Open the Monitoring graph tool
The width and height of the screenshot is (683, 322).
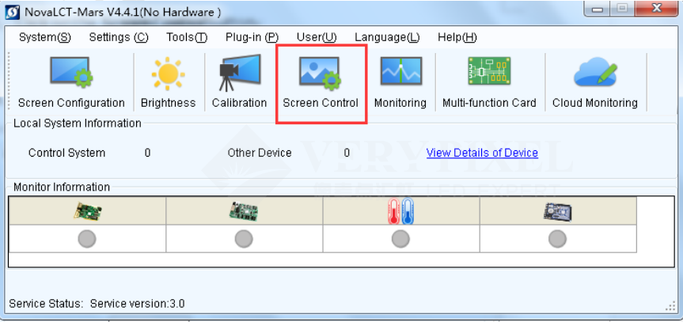(x=400, y=82)
